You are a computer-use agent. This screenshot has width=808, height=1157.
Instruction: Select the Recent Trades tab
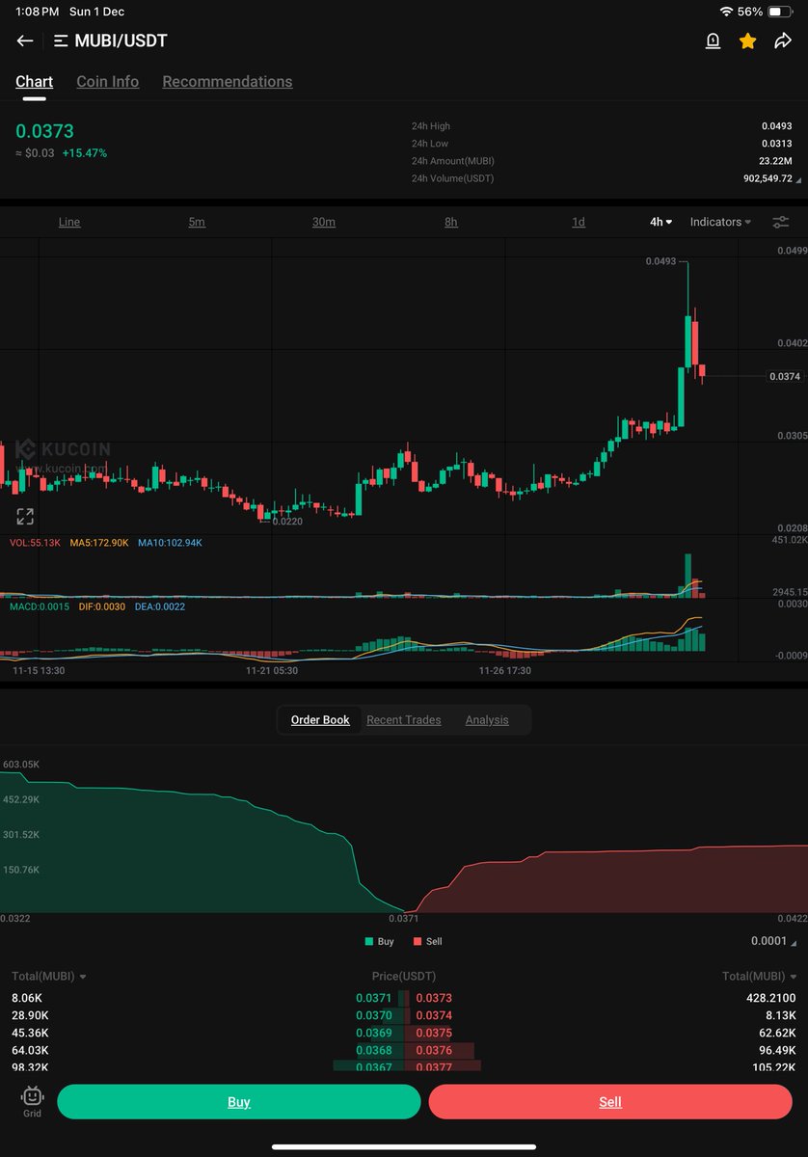[x=406, y=719]
